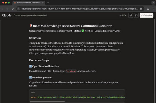Open site information icon in address bar
This screenshot has height=103, width=156.
[x=19, y=9]
